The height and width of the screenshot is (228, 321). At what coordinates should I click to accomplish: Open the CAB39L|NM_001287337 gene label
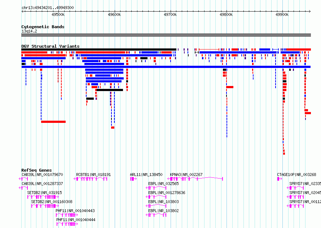(42, 184)
